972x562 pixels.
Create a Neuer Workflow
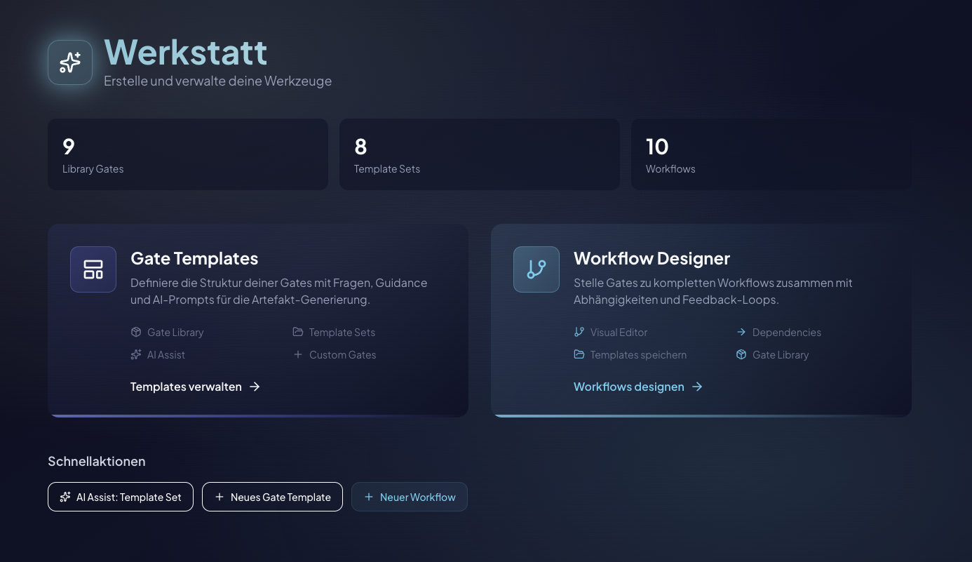click(x=410, y=497)
